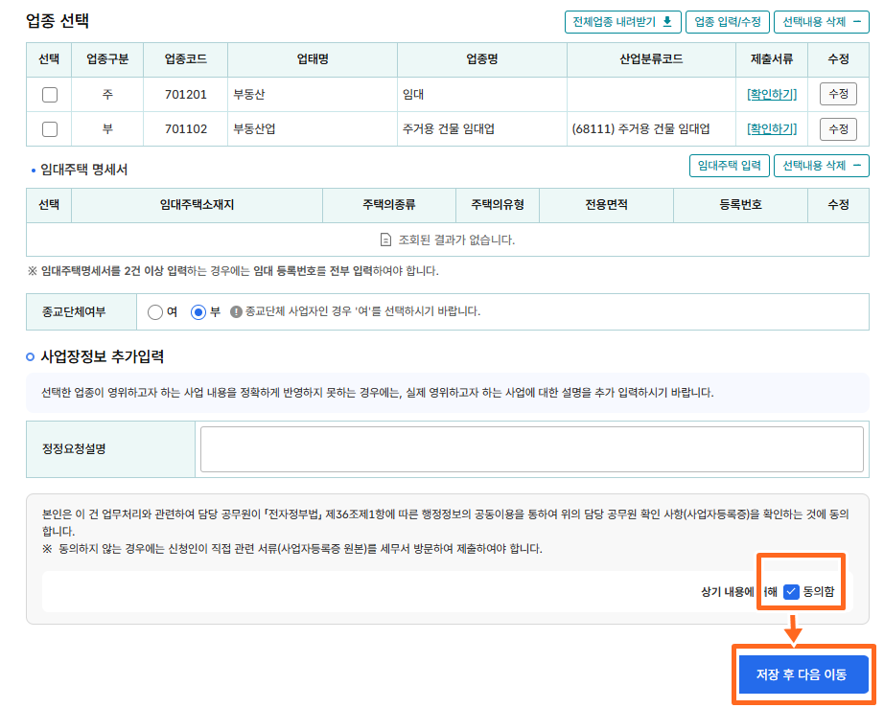The height and width of the screenshot is (708, 884).
Task: Click the minus icon on top 선택내용 삭제
Action: (x=857, y=21)
